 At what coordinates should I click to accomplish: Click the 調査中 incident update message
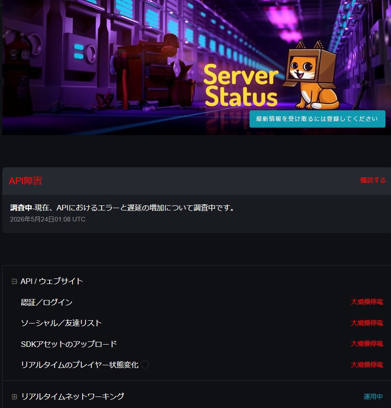tap(123, 208)
